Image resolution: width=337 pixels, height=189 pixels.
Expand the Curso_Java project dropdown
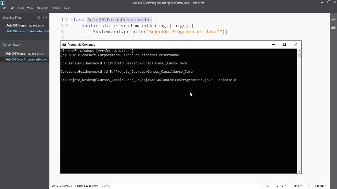pyautogui.click(x=12, y=45)
